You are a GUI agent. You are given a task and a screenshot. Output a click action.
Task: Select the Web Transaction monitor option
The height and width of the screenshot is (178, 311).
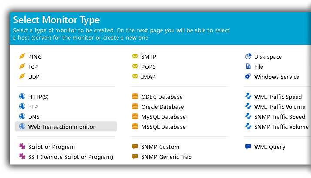tap(61, 127)
